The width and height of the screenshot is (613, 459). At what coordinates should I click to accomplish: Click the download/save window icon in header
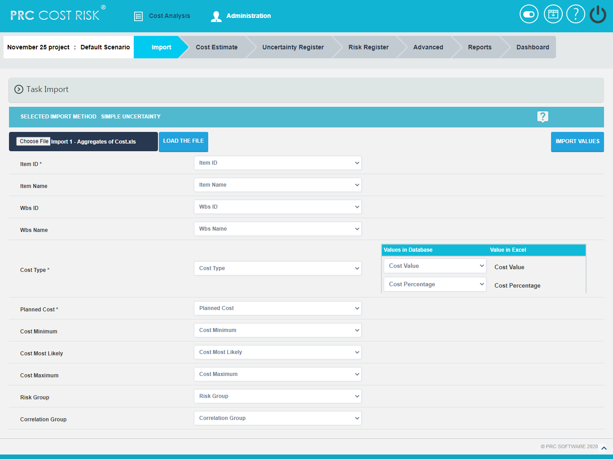[x=553, y=14]
